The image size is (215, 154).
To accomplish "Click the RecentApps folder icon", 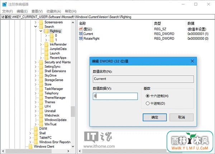I will tap(47, 58).
